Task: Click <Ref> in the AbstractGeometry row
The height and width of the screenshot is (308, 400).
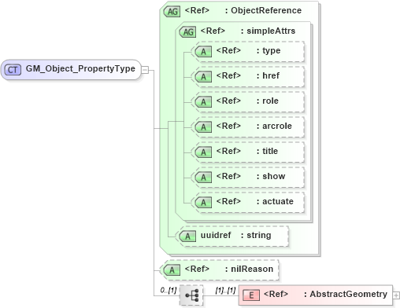Action: click(276, 294)
